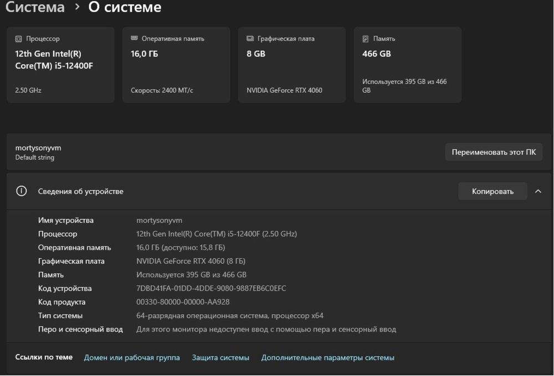Click the Сведения об устройстве heading
Viewport: 554px width, 376px height.
(x=80, y=191)
